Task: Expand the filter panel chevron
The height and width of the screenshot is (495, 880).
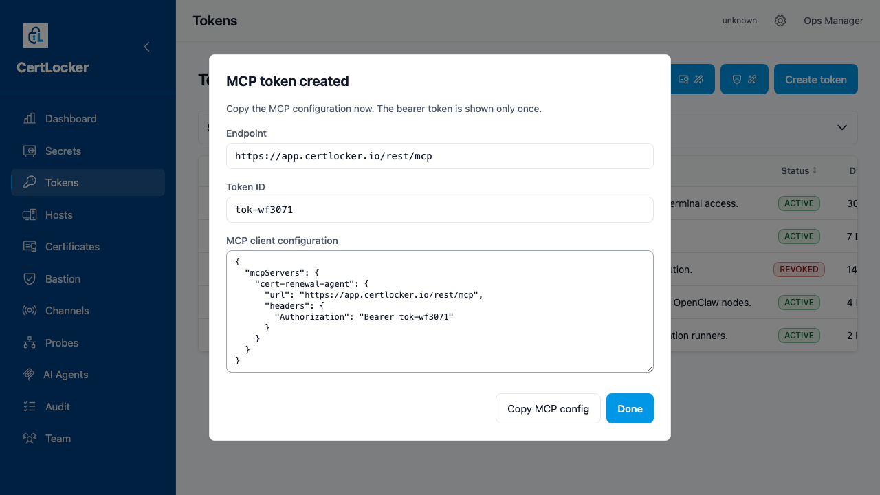Action: (841, 128)
